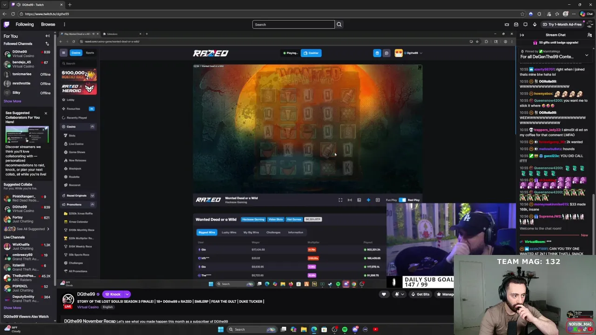Open the Lobby item in Razed sidebar

[x=70, y=100]
